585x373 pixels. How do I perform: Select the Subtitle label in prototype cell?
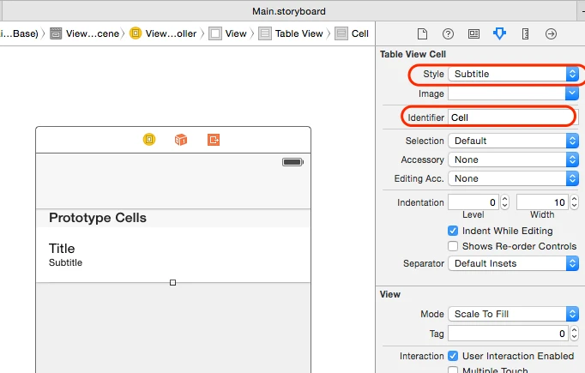66,262
